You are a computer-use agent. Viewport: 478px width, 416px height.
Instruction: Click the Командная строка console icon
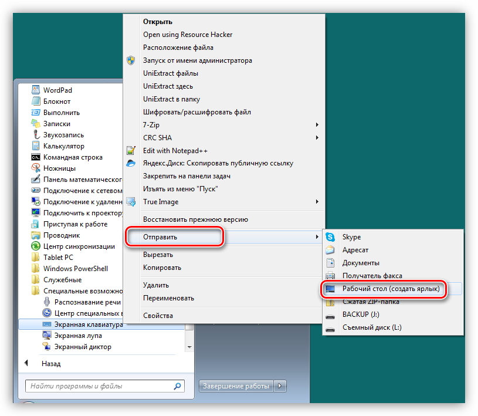(x=36, y=157)
